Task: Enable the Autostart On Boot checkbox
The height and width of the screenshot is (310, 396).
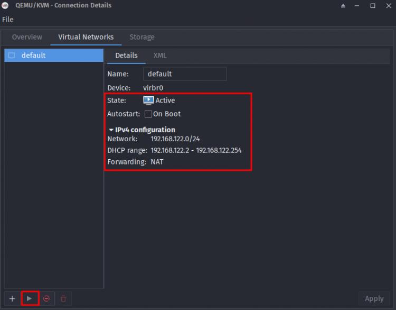Action: point(148,114)
